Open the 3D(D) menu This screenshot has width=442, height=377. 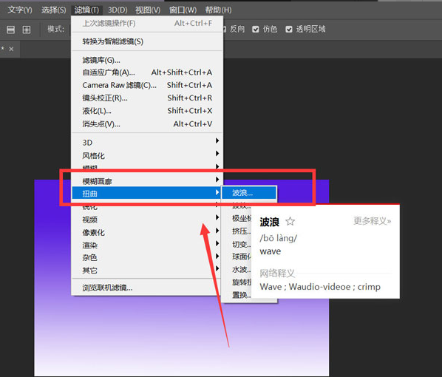tap(118, 10)
